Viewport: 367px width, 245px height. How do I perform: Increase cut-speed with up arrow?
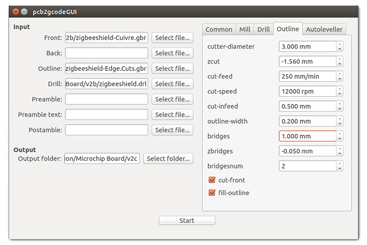pyautogui.click(x=339, y=89)
